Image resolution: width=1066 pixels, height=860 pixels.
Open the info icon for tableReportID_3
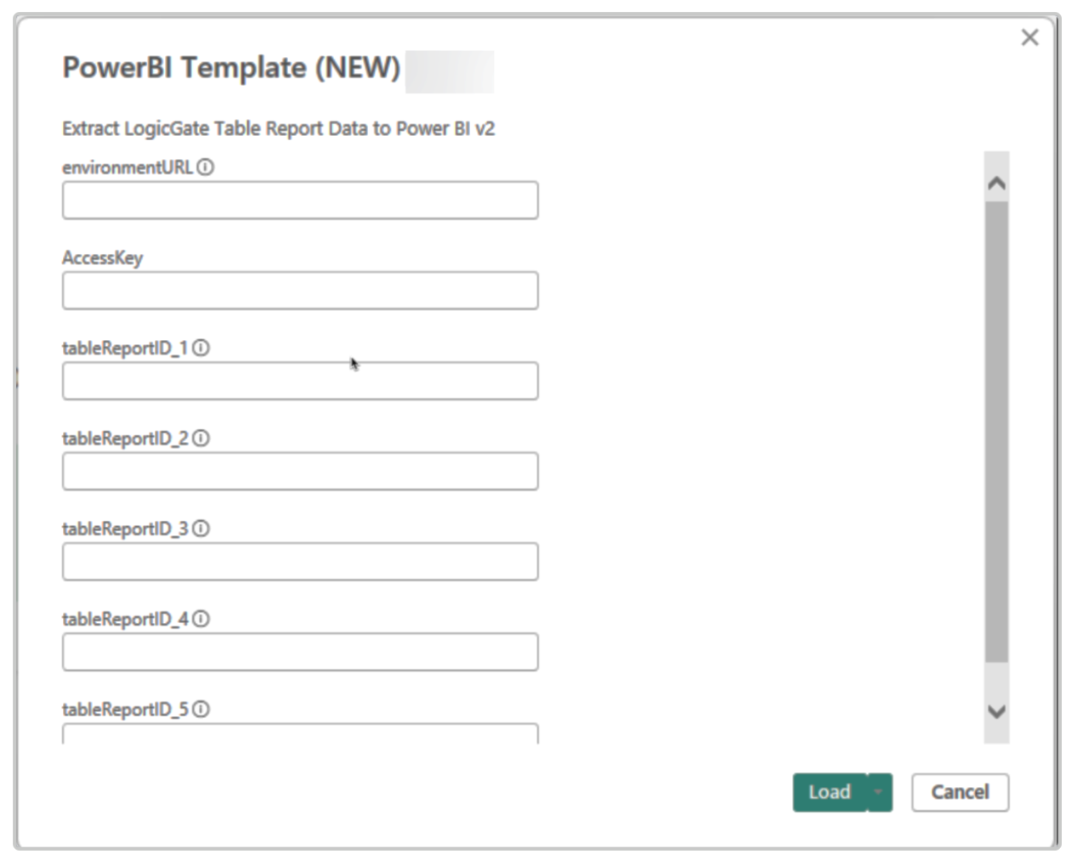[201, 529]
